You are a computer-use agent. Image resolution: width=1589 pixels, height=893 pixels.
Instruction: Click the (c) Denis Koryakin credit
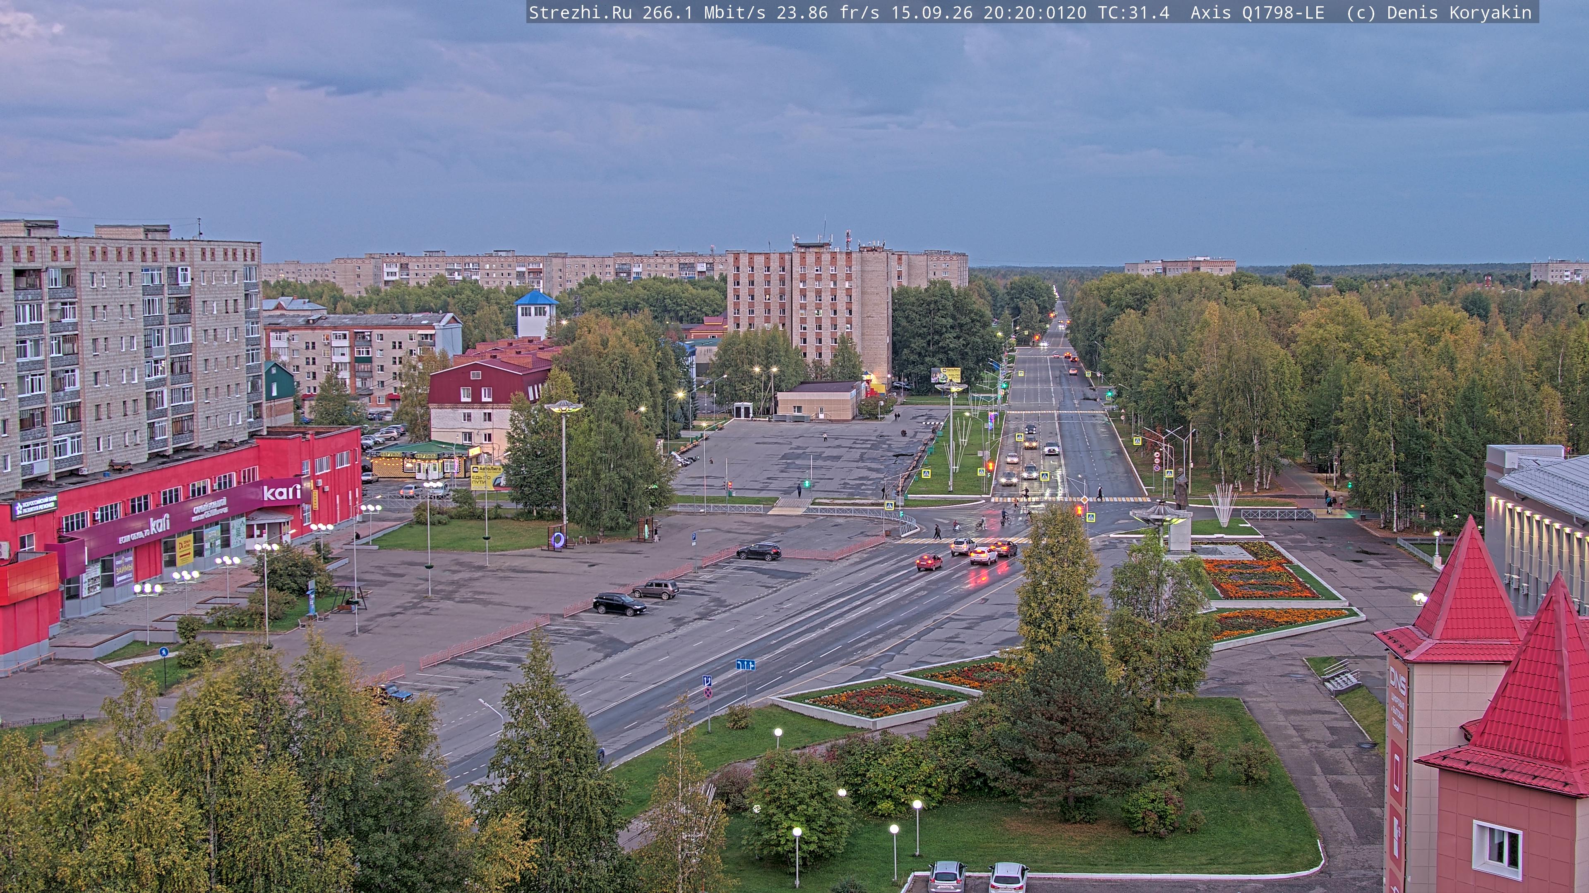coord(1438,12)
